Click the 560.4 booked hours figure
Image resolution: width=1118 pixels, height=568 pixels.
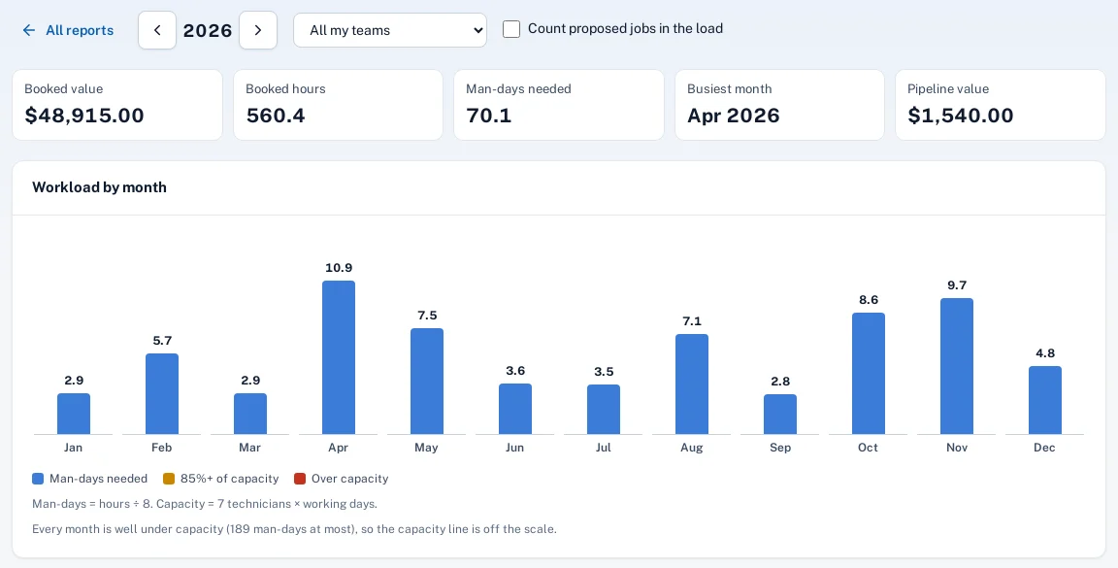tap(276, 116)
